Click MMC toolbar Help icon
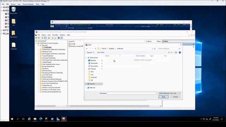The width and height of the screenshot is (226, 127). (x=59, y=38)
